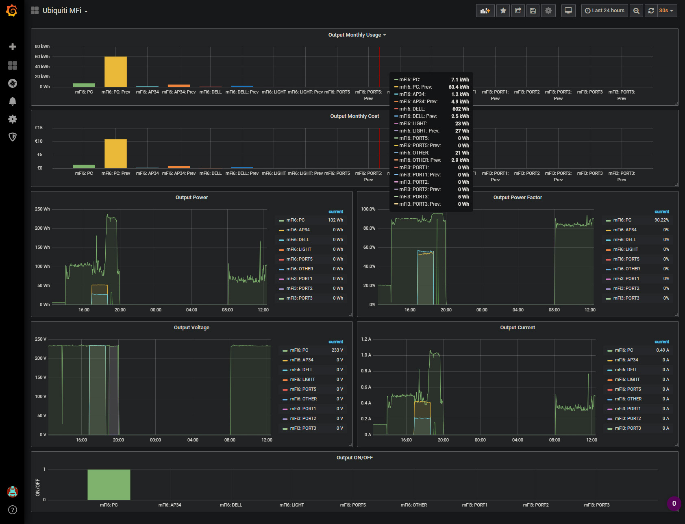Click the 90.22% value for mFi6: PC
The width and height of the screenshot is (685, 524).
[661, 220]
